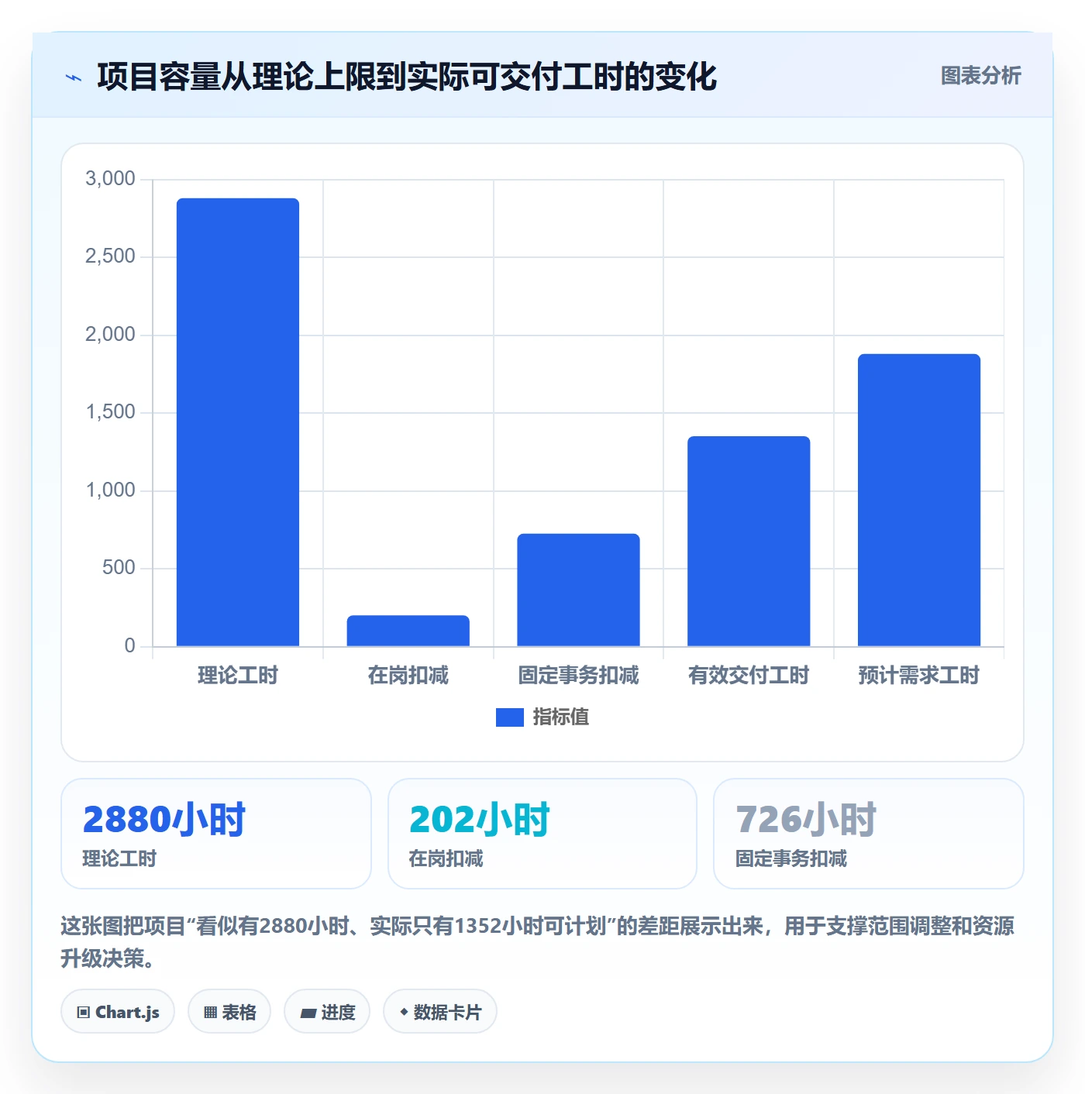1085x1094 pixels.
Task: Select the 有效交付工时 bar in the chart
Action: pos(749,541)
